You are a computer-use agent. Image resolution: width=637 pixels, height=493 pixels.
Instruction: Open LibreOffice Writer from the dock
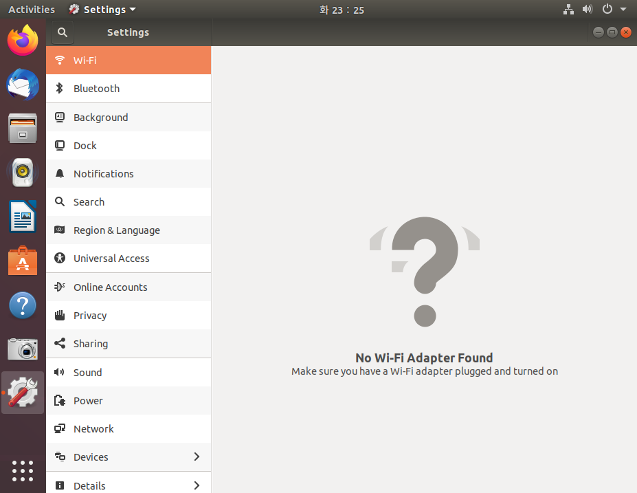[23, 216]
